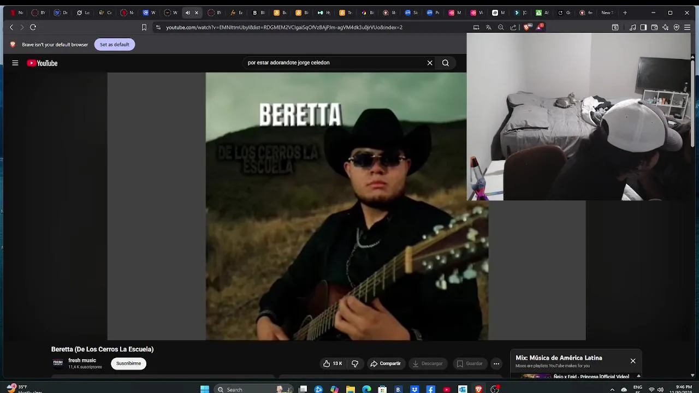Like the Beretta video
Viewport: 699px width, 393px height.
[333, 364]
